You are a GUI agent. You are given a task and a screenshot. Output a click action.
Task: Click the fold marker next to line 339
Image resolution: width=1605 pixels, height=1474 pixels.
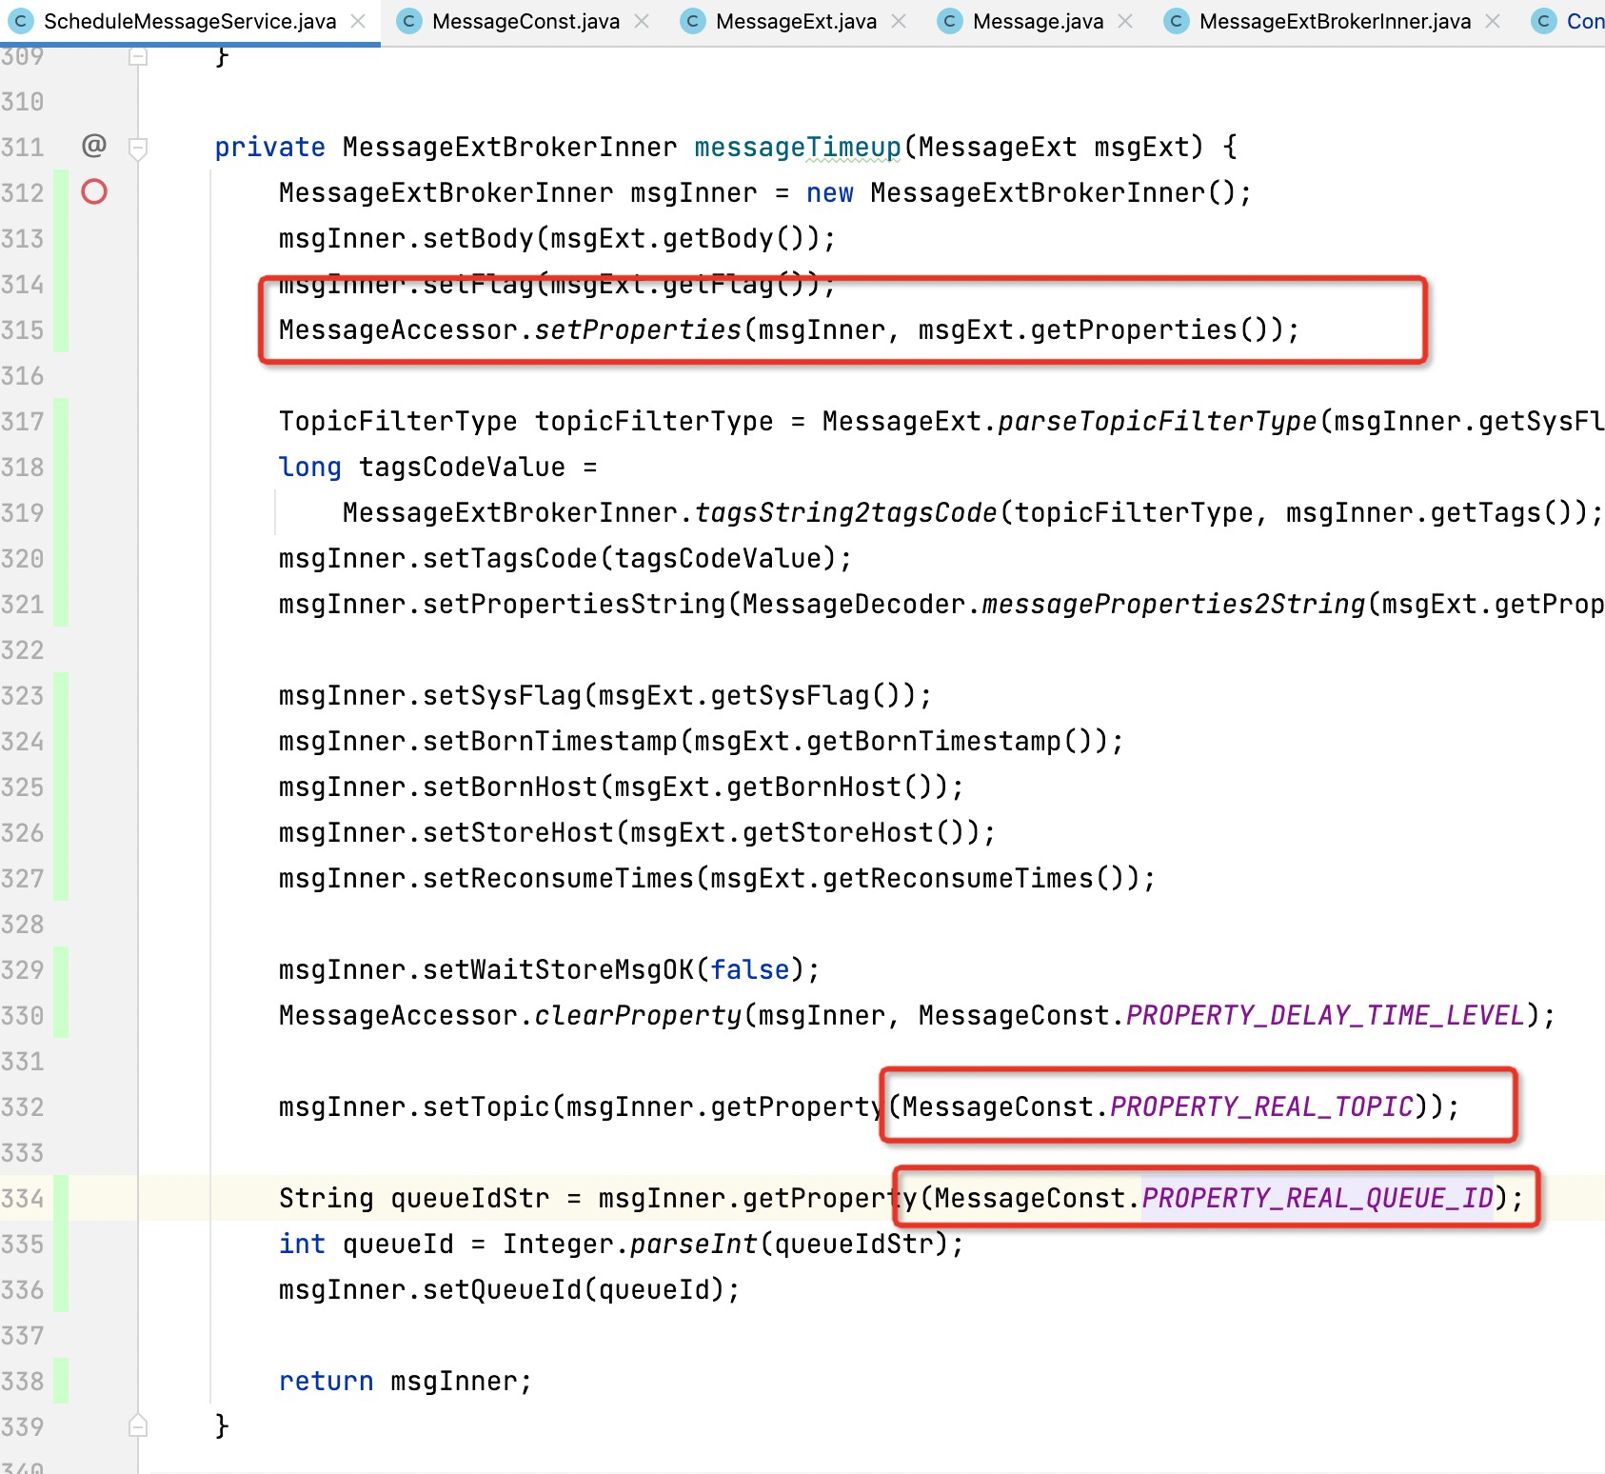point(137,1425)
